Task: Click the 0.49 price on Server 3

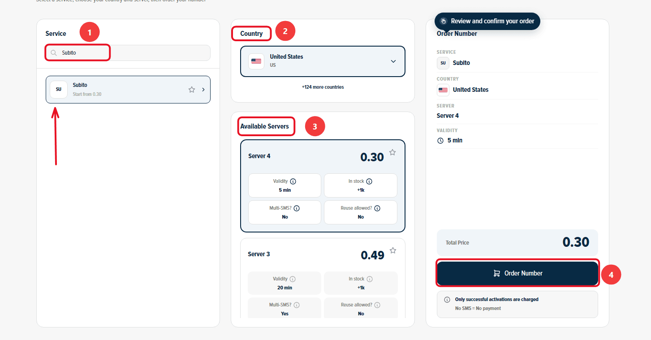Action: click(x=372, y=255)
